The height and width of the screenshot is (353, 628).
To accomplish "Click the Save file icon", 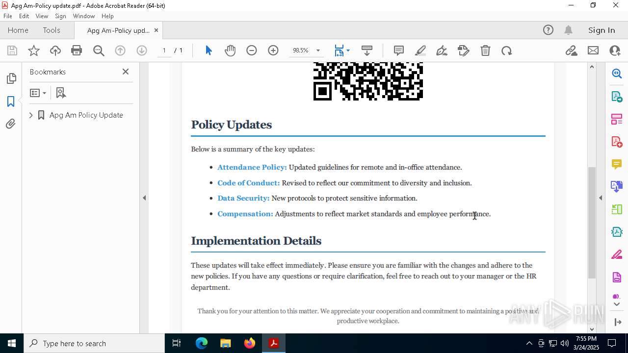I will click(x=12, y=50).
